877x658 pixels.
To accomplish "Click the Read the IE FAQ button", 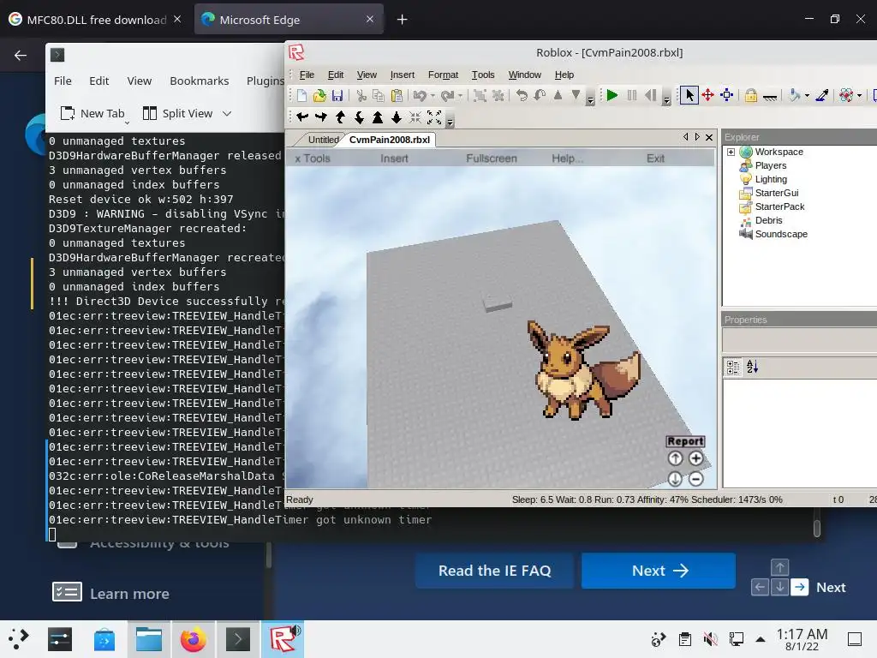I will click(x=494, y=571).
